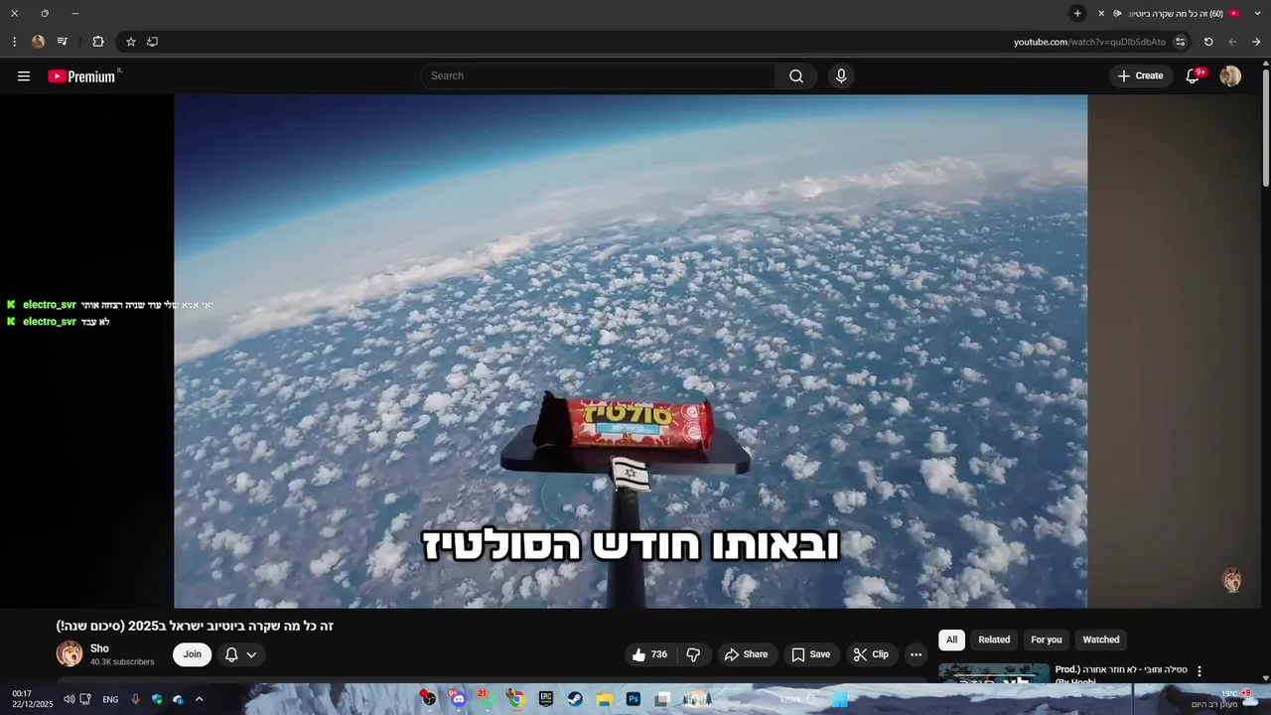Reload the page

[1208, 42]
